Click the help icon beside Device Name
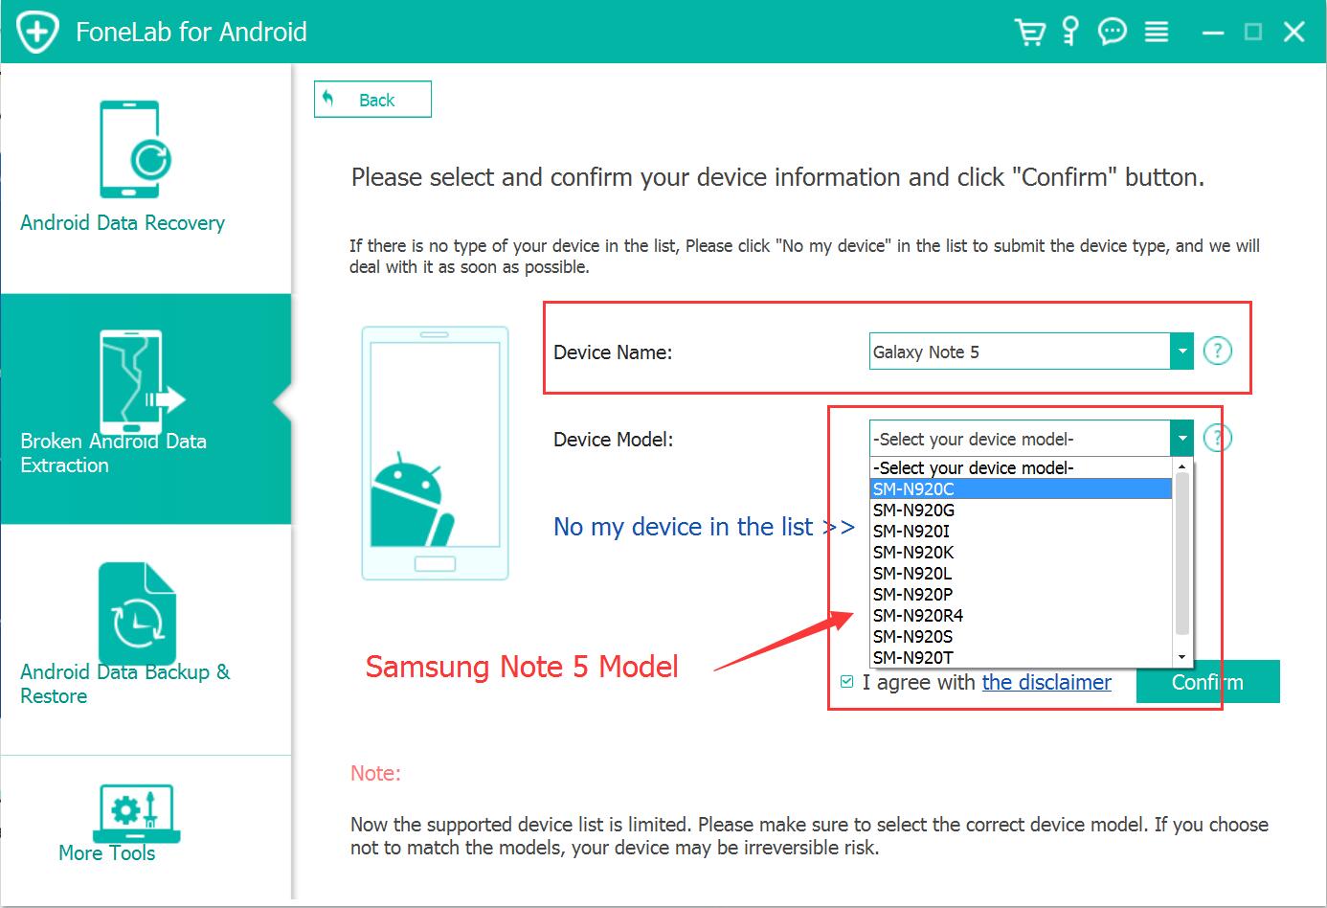This screenshot has height=908, width=1327. (x=1217, y=351)
